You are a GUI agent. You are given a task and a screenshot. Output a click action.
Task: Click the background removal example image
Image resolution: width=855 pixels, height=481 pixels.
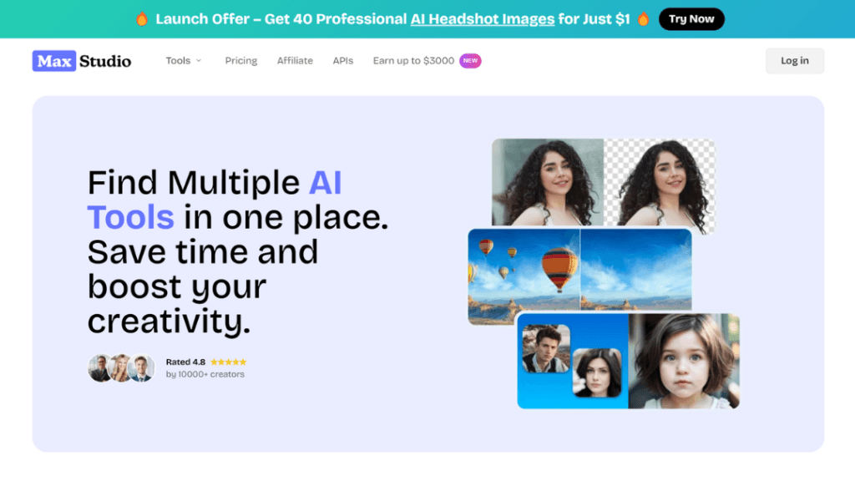click(x=603, y=182)
